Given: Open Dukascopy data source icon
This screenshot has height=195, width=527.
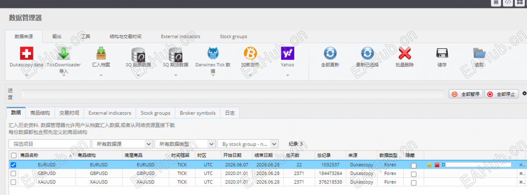Looking at the screenshot, I should pyautogui.click(x=27, y=54).
